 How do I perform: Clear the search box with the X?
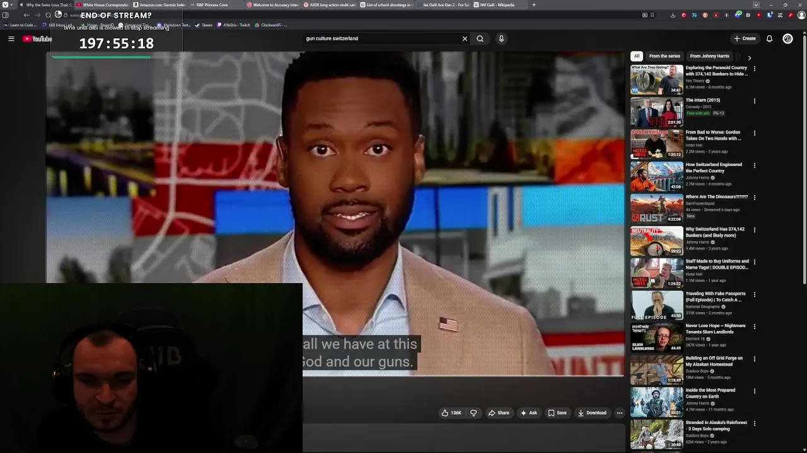click(x=465, y=38)
